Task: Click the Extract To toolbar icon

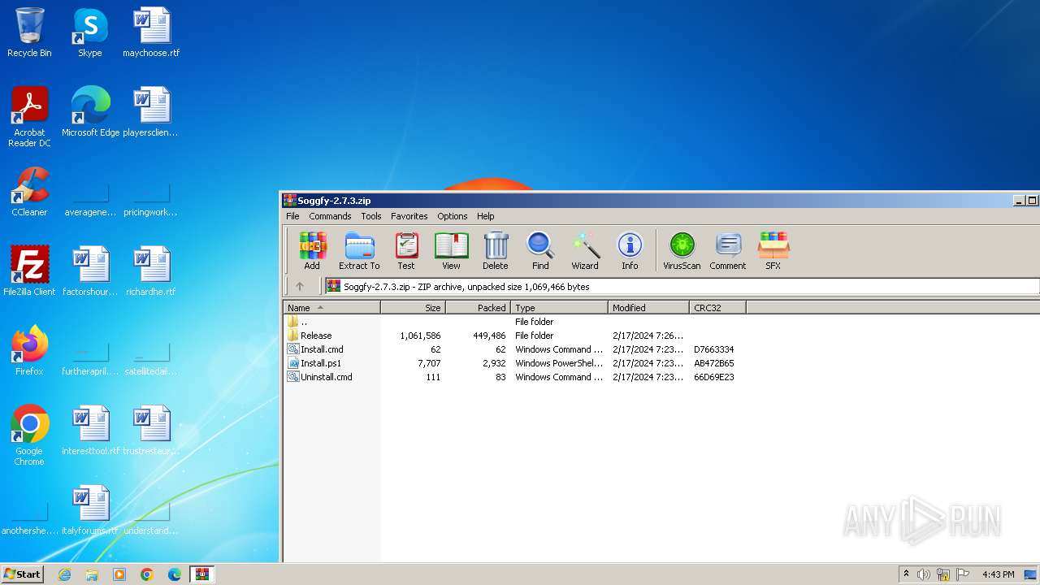Action: (359, 250)
